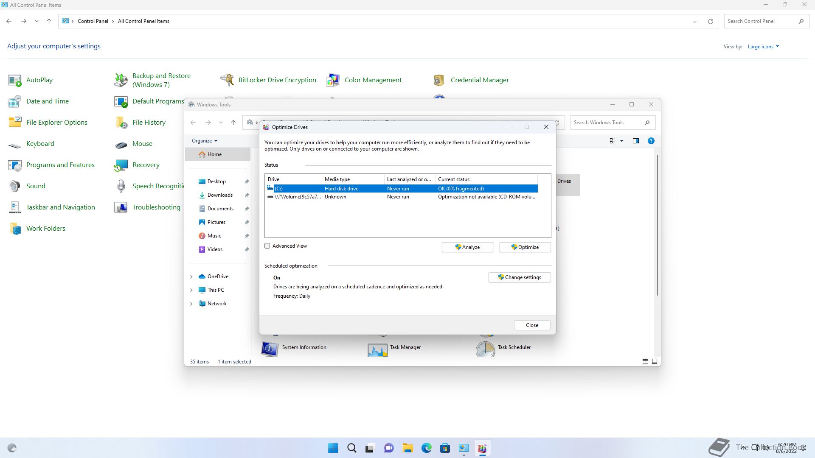This screenshot has width=815, height=458.
Task: Open Microsoft Store from taskbar
Action: point(445,448)
